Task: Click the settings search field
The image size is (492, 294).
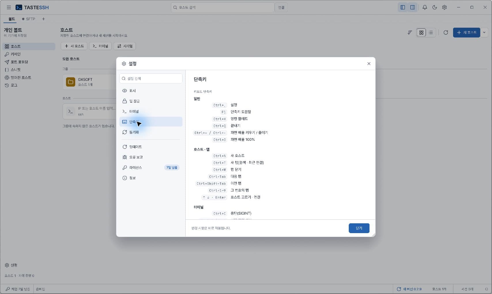Action: 151,78
